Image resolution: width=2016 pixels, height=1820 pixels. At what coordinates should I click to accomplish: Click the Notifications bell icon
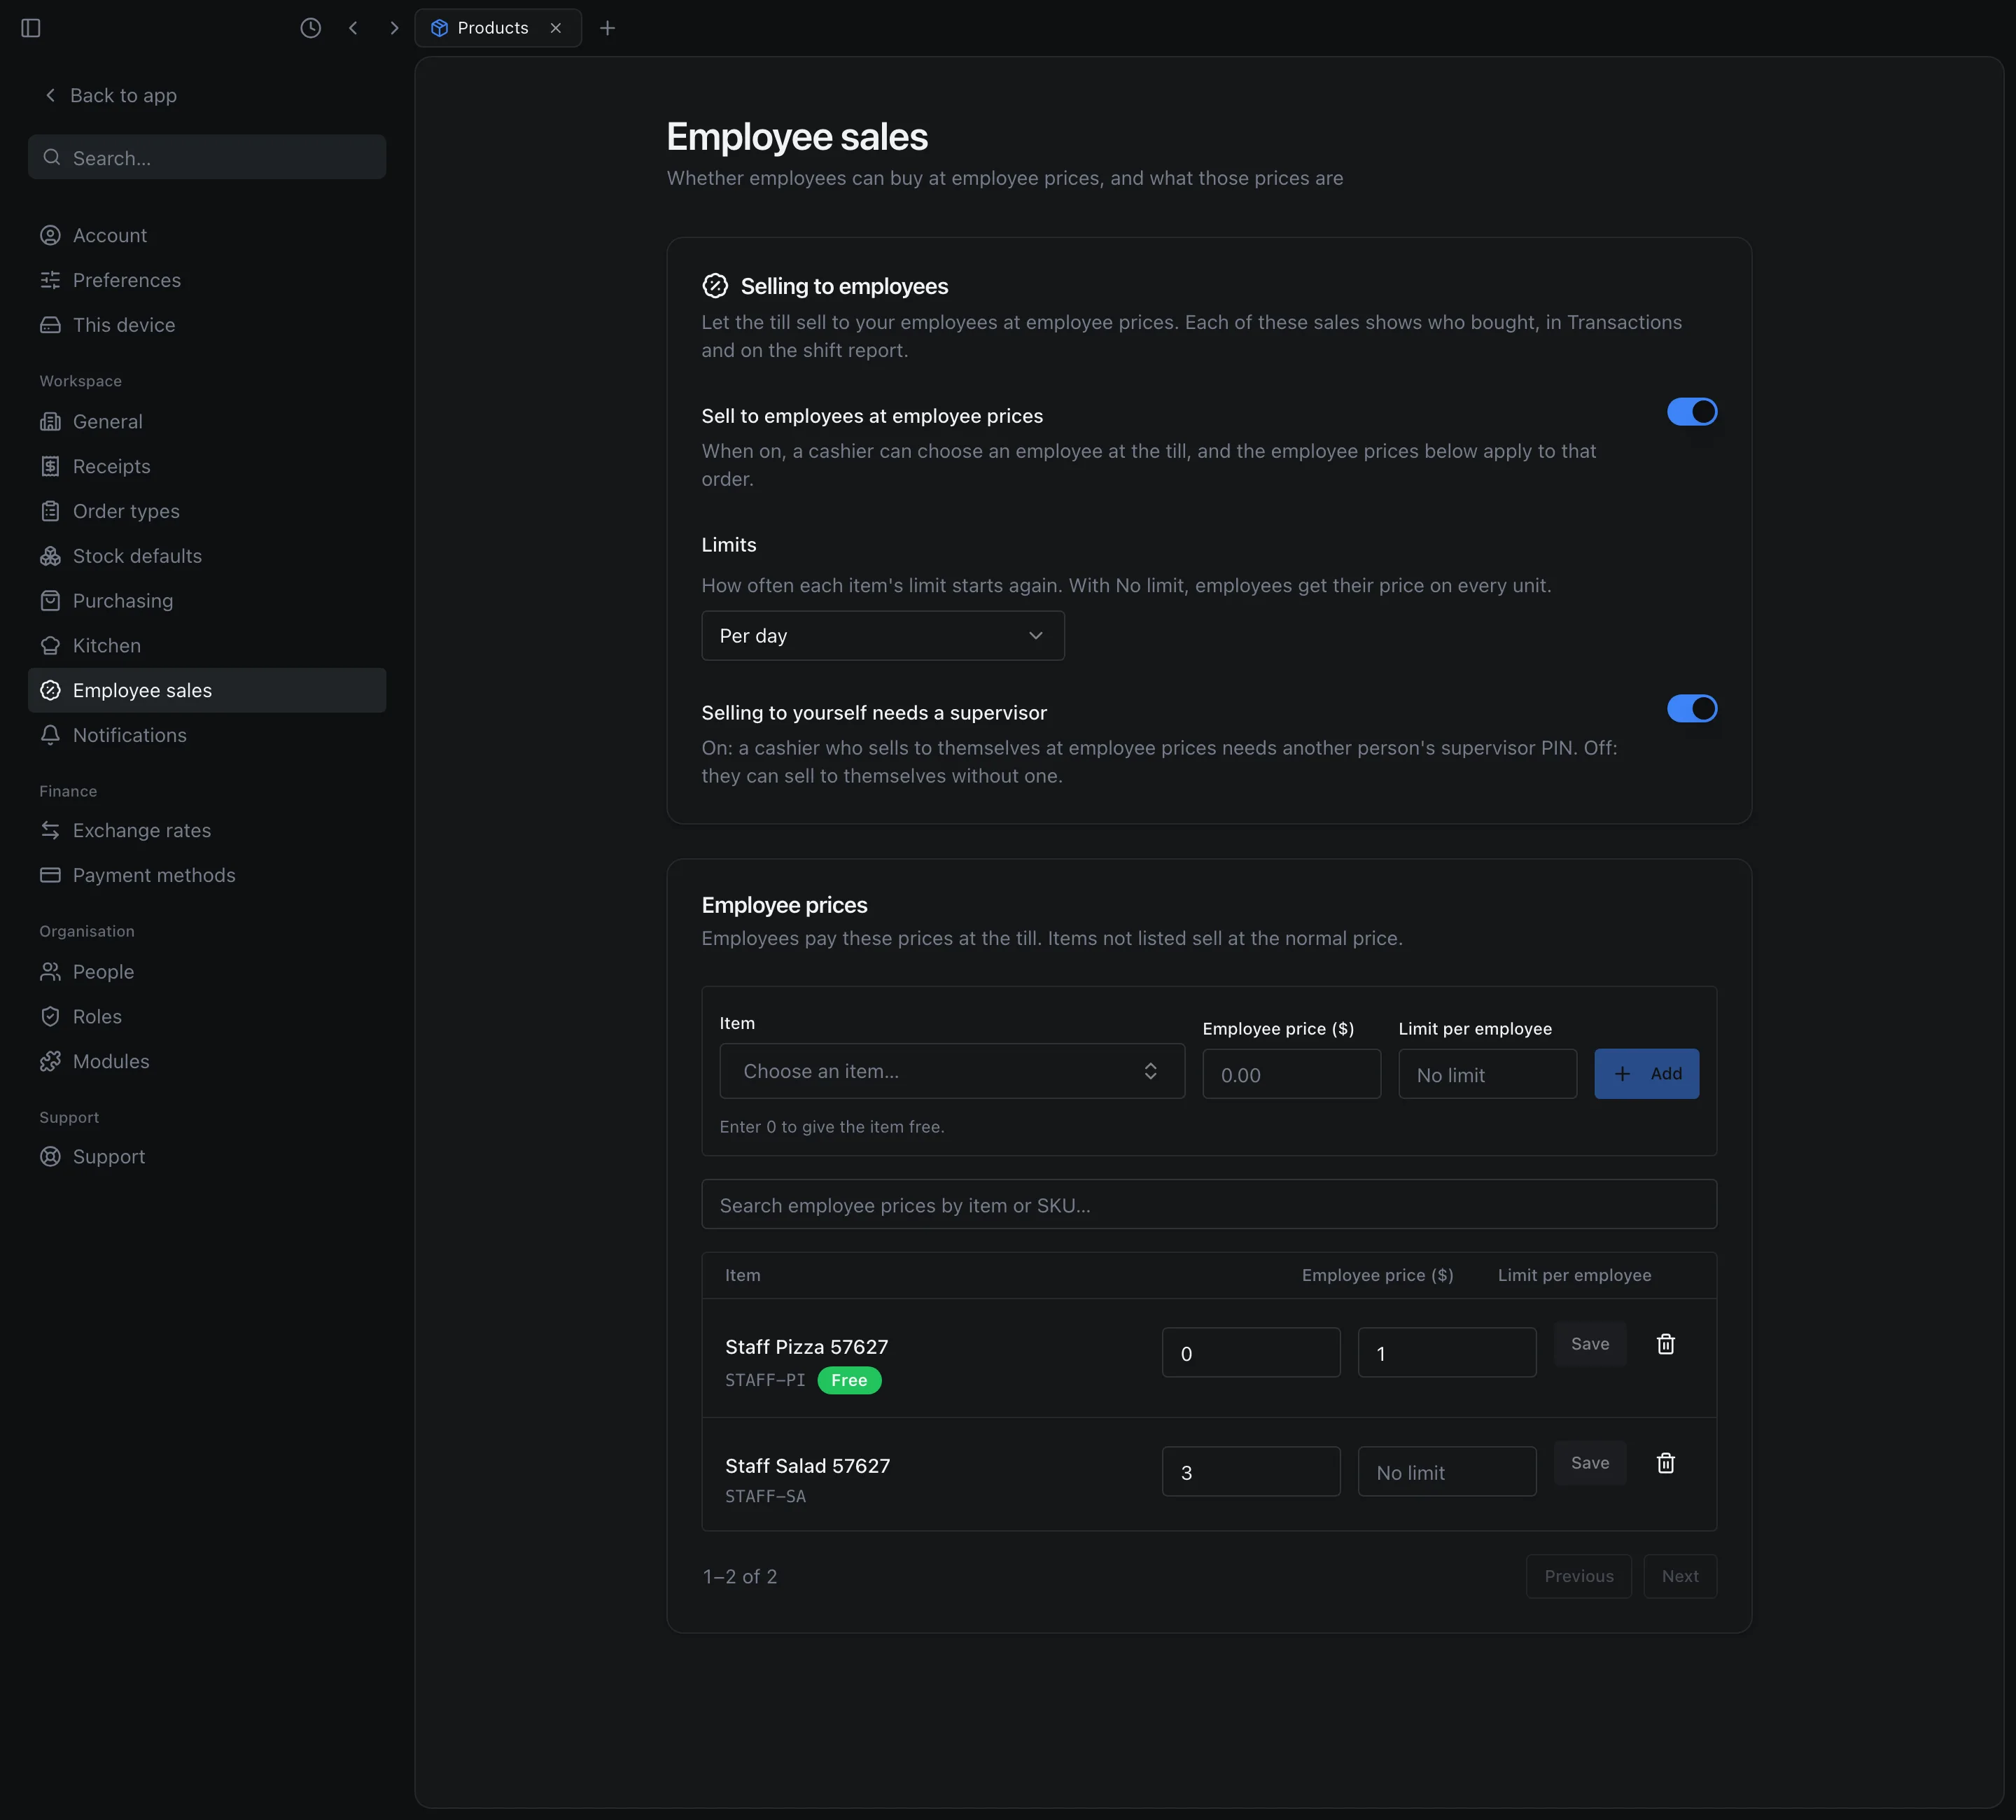pyautogui.click(x=50, y=735)
